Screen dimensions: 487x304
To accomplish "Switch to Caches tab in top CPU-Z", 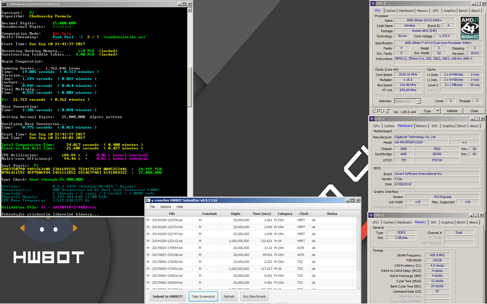I will tap(390, 11).
